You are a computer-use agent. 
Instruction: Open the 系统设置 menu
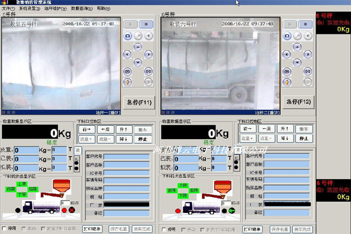pyautogui.click(x=27, y=9)
